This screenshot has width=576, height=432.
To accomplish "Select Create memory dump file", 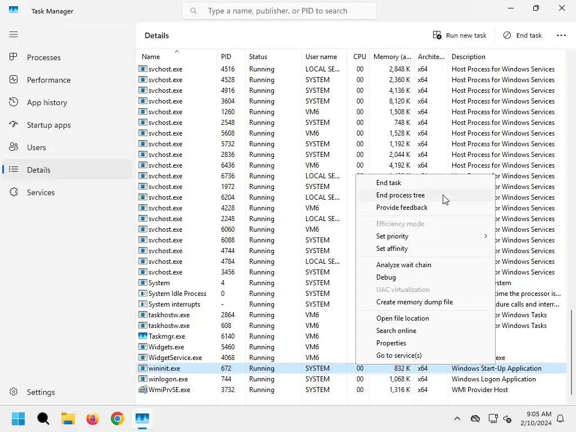I will point(425,302).
